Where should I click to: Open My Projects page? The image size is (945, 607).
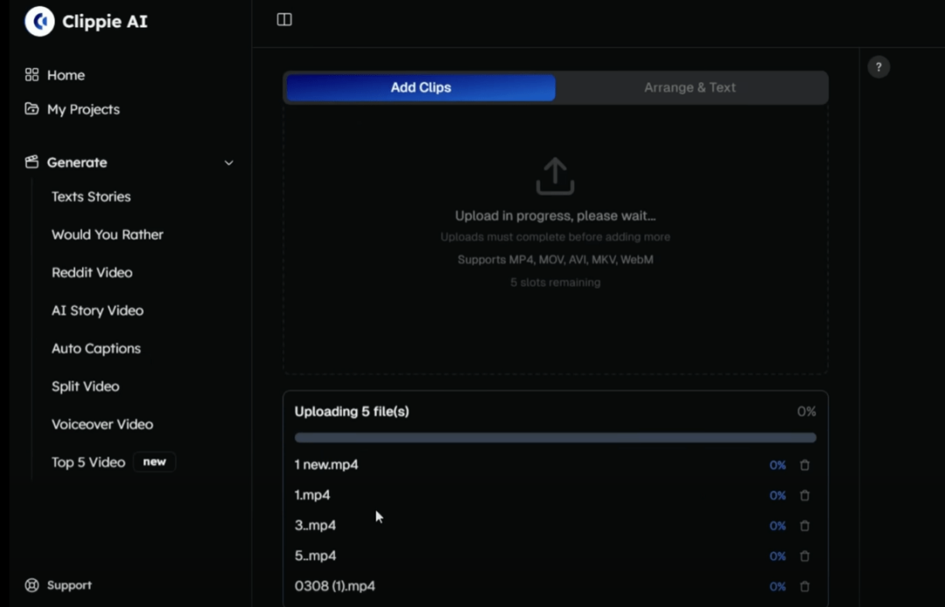click(x=83, y=109)
